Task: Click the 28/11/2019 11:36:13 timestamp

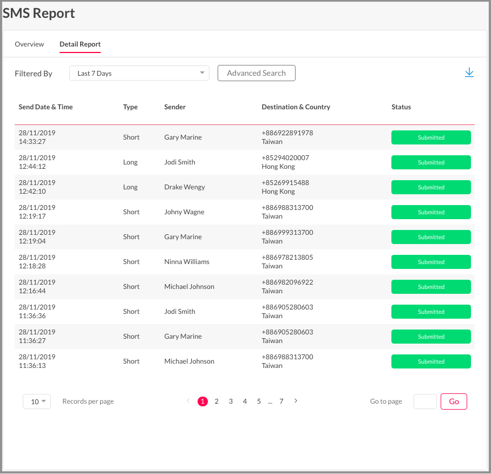Action: 37,361
